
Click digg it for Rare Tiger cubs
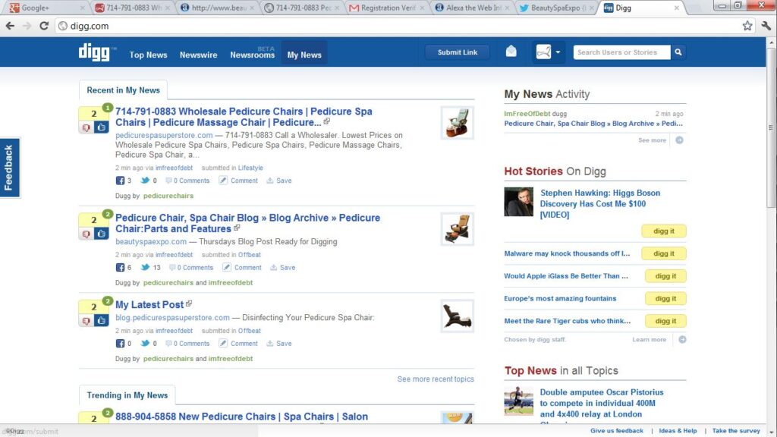665,321
